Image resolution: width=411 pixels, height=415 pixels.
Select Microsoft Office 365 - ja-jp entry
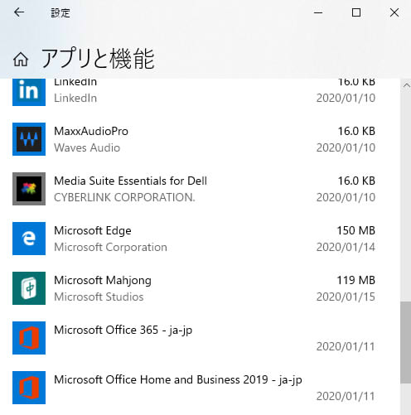pos(200,338)
